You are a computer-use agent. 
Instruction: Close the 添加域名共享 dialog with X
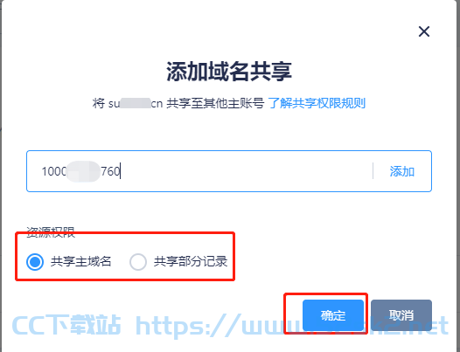click(x=424, y=31)
